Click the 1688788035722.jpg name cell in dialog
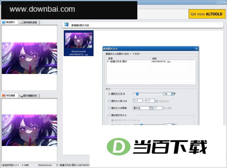The width and height of the screenshot is (227, 168). tap(161, 61)
